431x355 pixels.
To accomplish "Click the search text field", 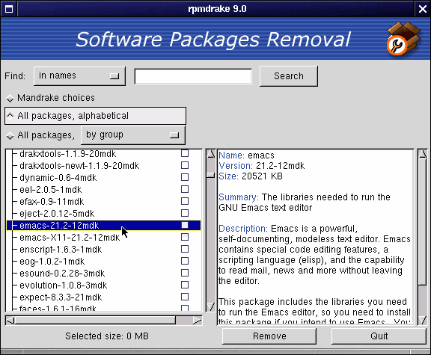I will pyautogui.click(x=193, y=76).
